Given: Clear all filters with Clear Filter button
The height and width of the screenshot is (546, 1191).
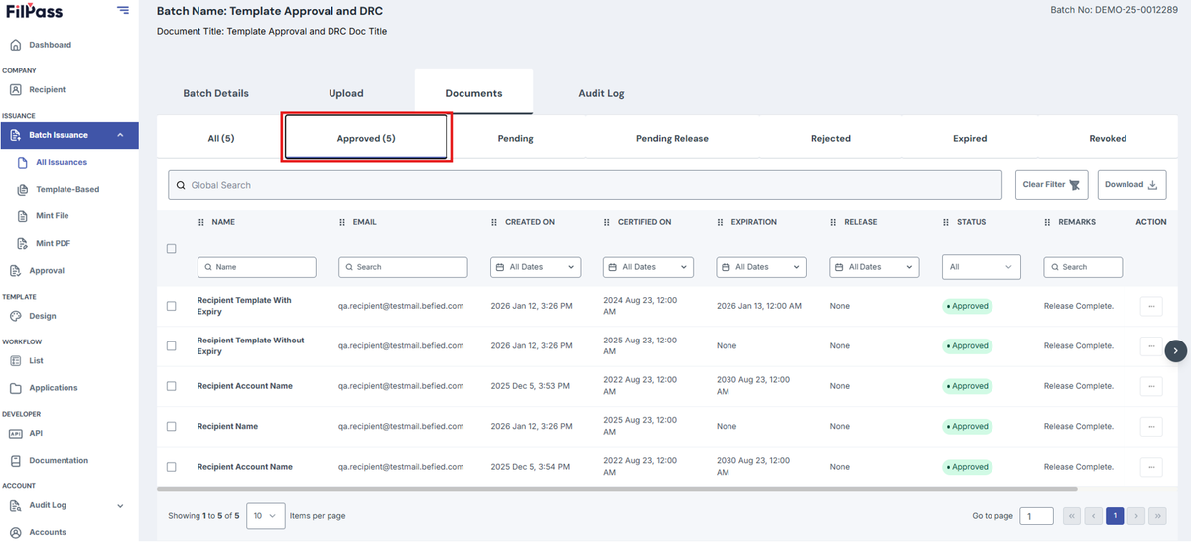Looking at the screenshot, I should click(x=1053, y=185).
